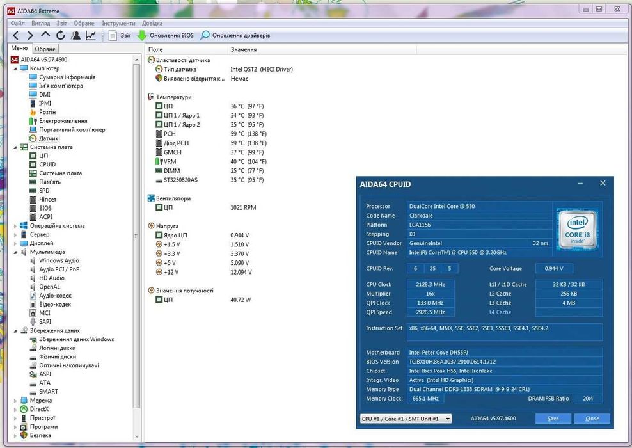632x448 pixels.
Task: Open the ACPI tree item
Action: point(41,217)
